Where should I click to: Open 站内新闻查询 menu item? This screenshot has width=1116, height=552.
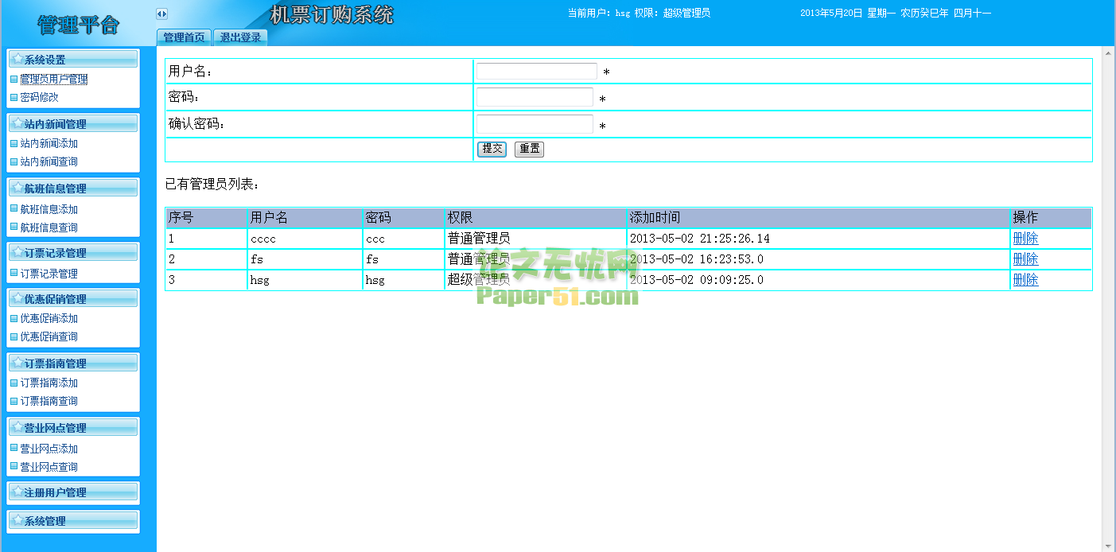[49, 161]
